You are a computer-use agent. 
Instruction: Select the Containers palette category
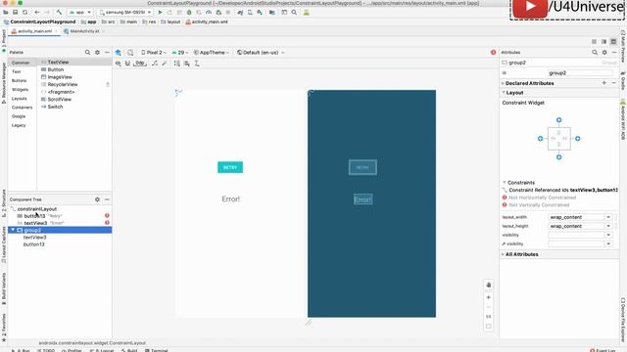pyautogui.click(x=22, y=108)
